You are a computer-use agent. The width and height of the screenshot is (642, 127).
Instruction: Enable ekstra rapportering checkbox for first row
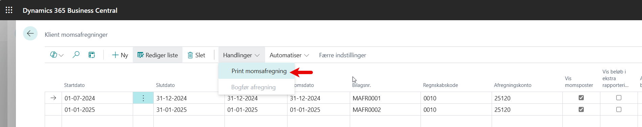(x=619, y=98)
